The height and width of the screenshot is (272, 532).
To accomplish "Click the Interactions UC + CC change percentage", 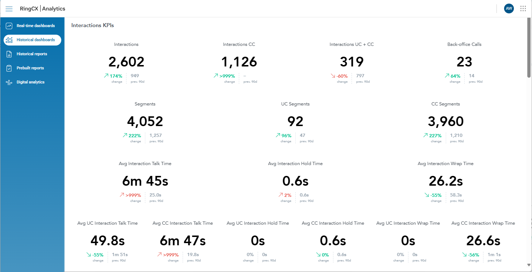I will [341, 76].
